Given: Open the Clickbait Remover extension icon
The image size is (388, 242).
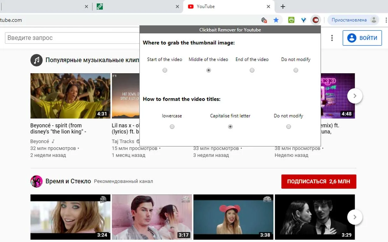Looking at the screenshot, I should [x=316, y=20].
